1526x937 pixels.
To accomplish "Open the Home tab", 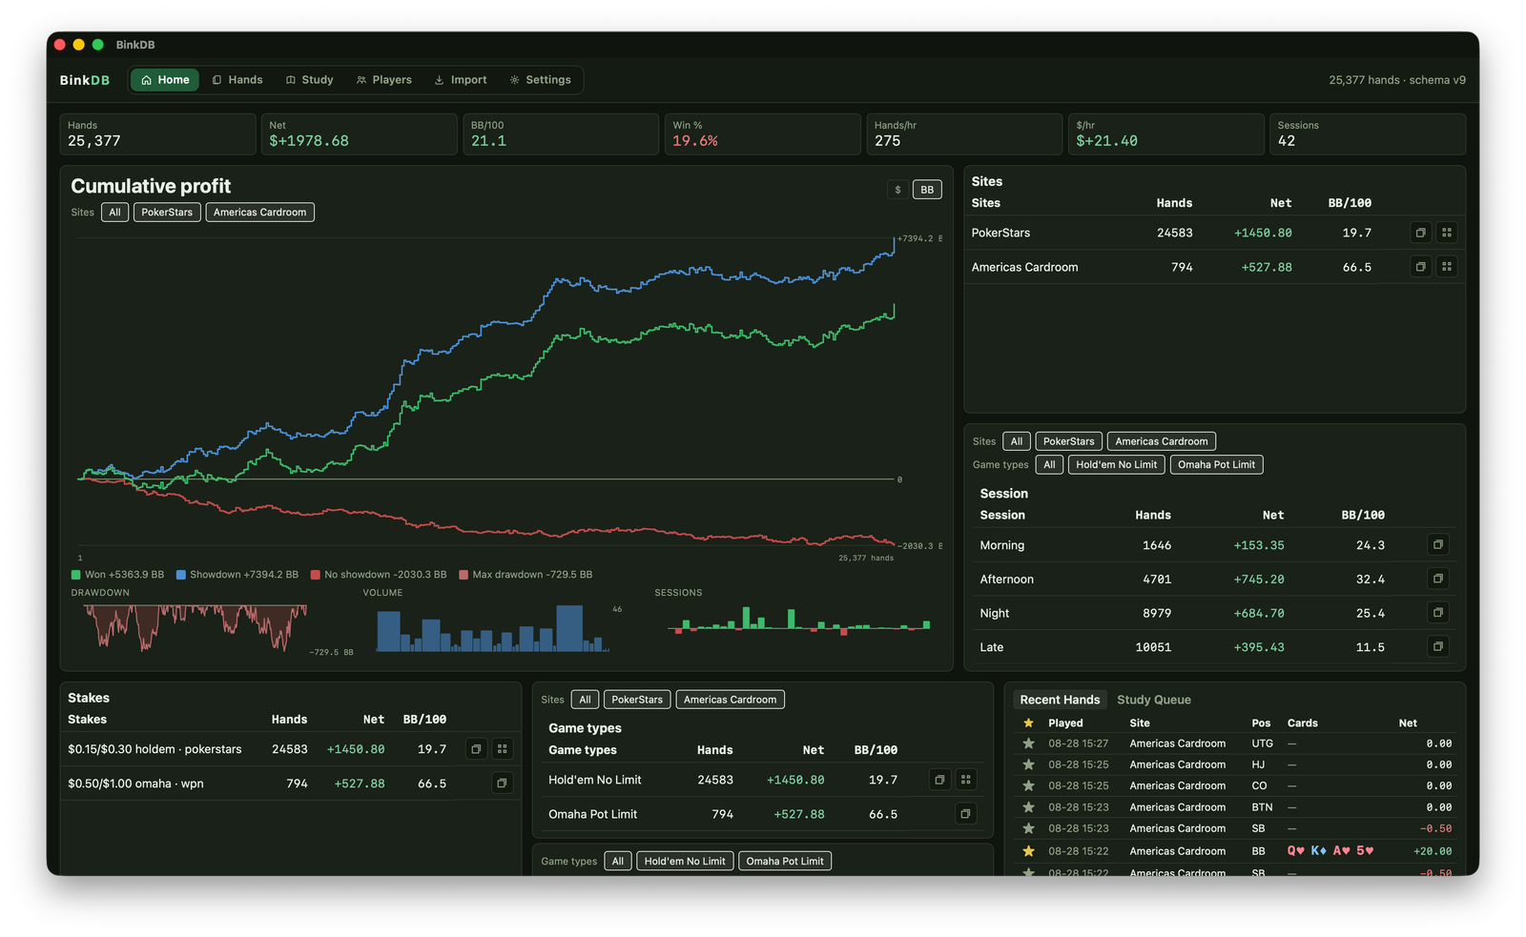I will (x=165, y=80).
